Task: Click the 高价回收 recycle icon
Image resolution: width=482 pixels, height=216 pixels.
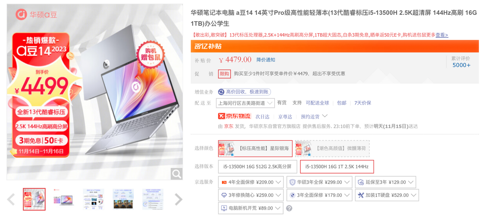Action: (221, 92)
